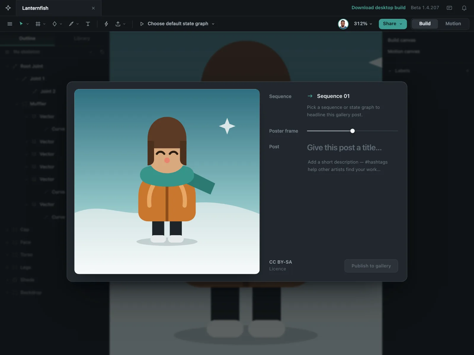Screen dimensions: 474x355
Task: Click the Beta 1.4.207 version label
Action: 425,8
